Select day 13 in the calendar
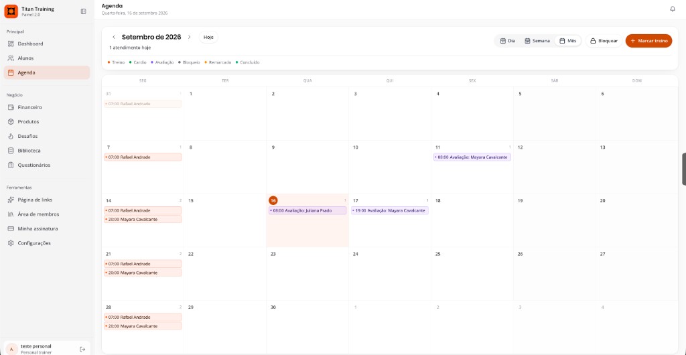Viewport: 686px width, 355px height. pos(602,147)
